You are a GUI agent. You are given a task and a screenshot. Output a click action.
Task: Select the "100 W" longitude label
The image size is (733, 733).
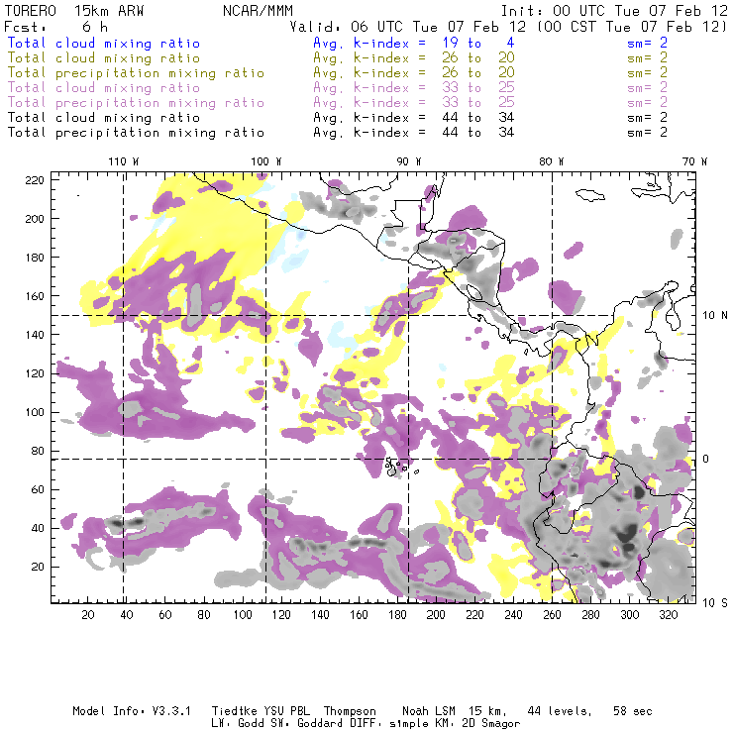tap(266, 161)
